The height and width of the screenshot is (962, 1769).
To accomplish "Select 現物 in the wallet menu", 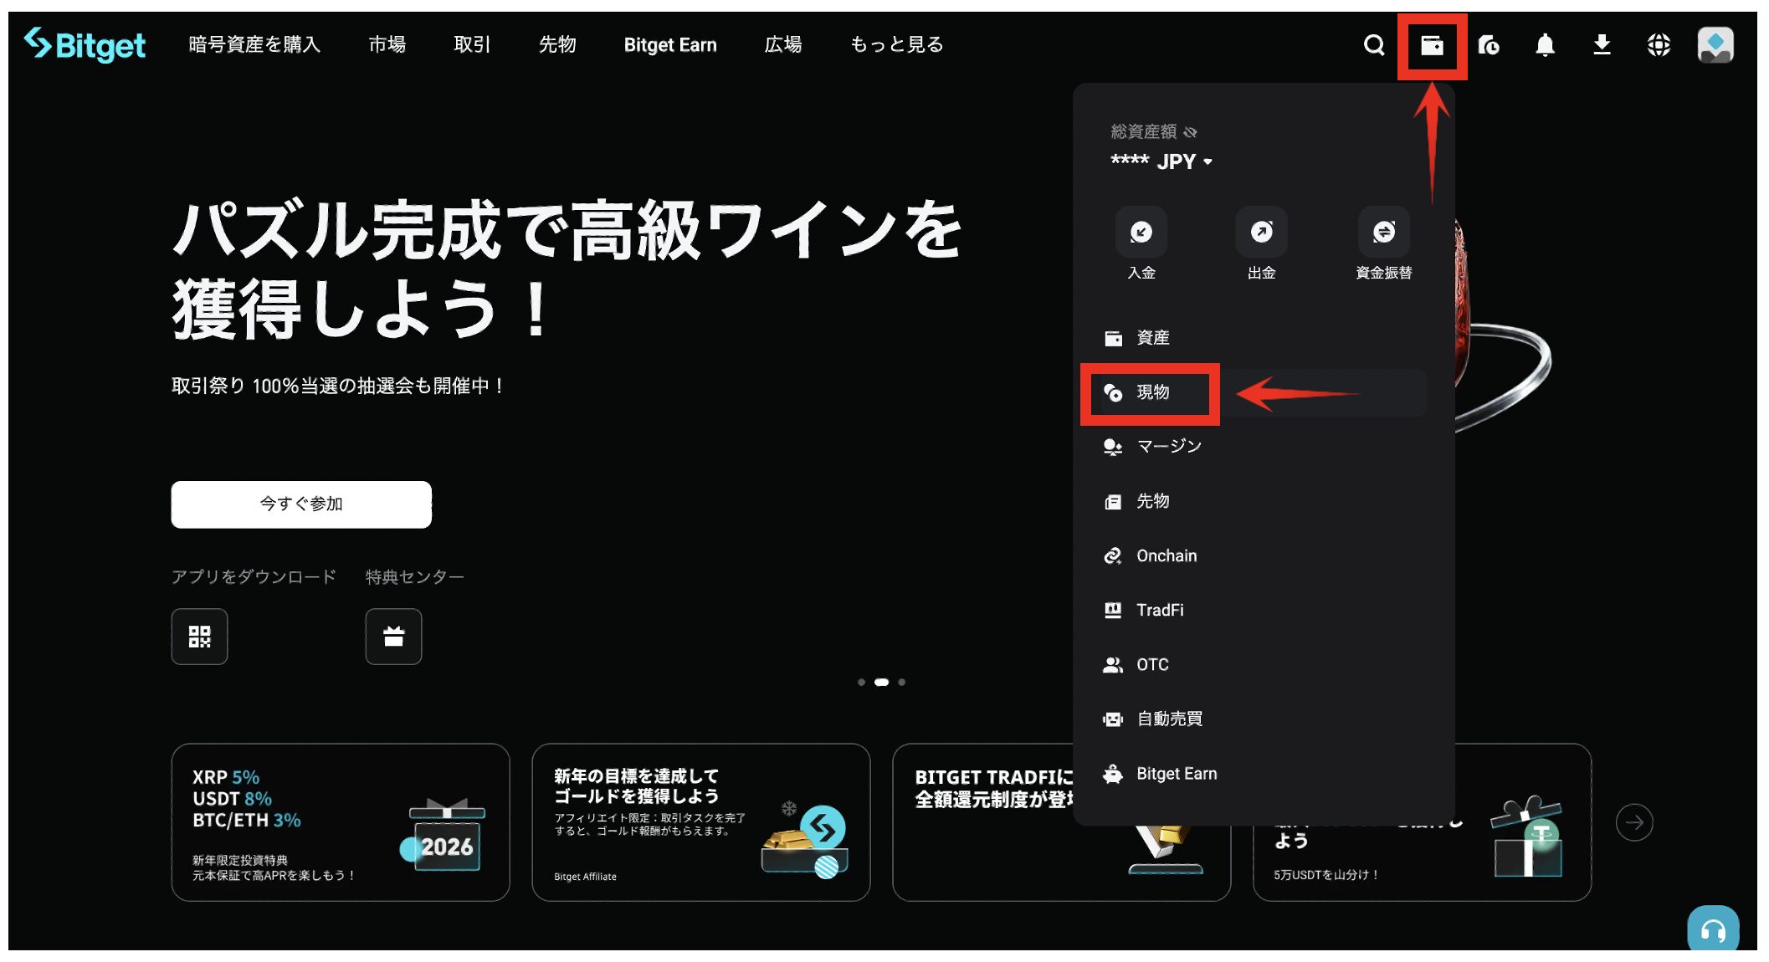I will (1151, 392).
